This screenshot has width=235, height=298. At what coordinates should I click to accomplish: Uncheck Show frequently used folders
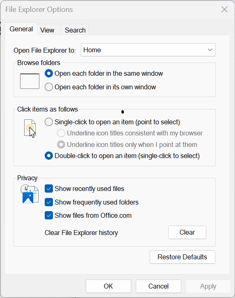(x=49, y=202)
